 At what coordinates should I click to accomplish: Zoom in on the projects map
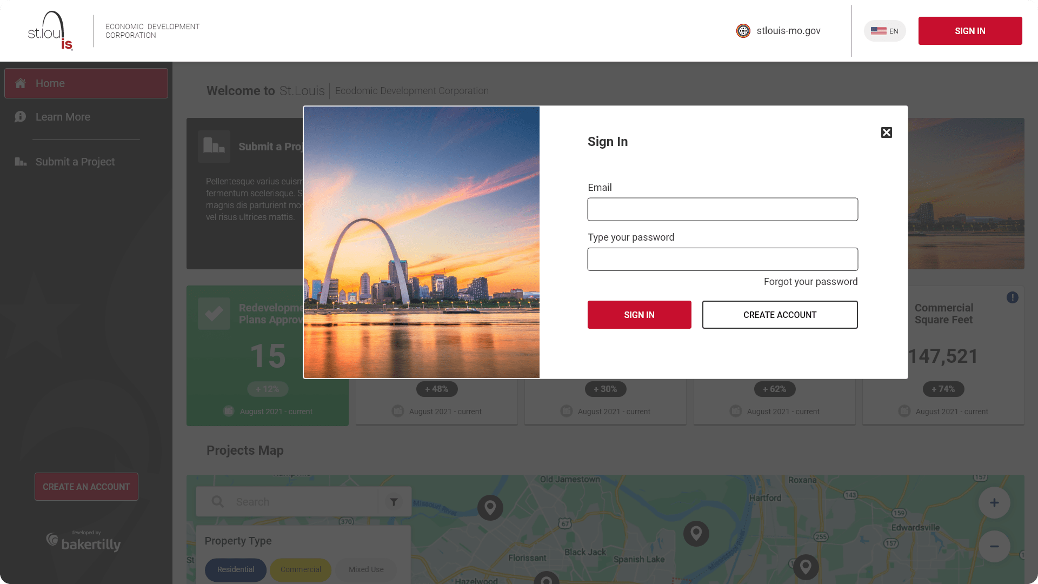coord(994,503)
